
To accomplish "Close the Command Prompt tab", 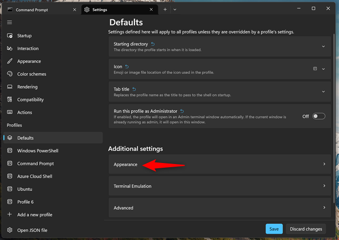I will coord(75,9).
